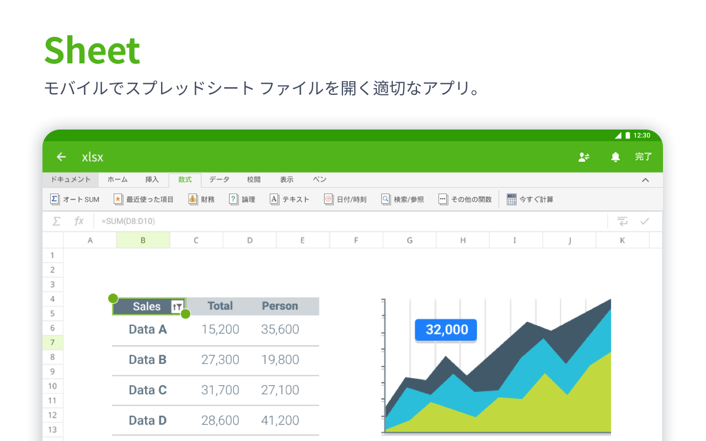This screenshot has width=706, height=441.
Task: Switch to the 校閲 tab
Action: point(254,180)
